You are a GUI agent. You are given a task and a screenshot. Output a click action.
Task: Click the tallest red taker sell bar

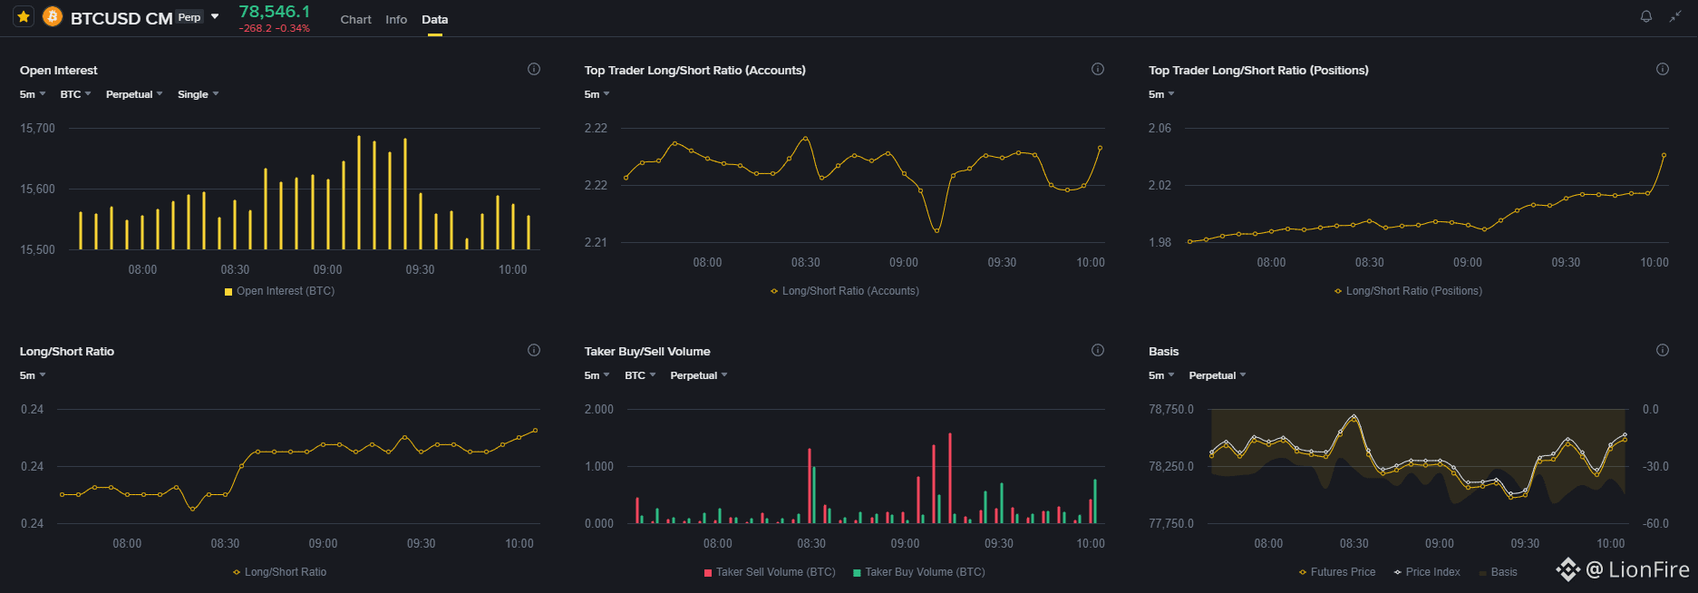950,478
